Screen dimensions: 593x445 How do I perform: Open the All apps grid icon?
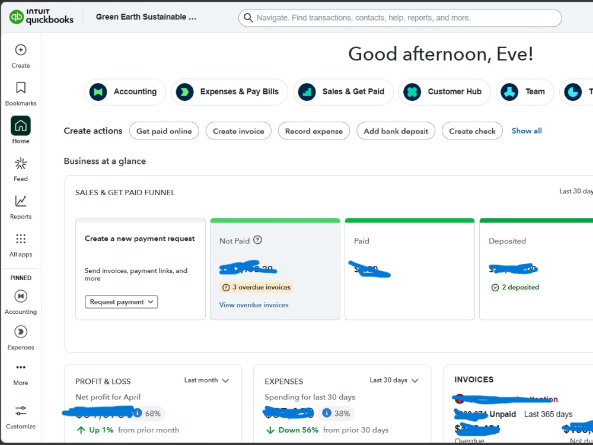pyautogui.click(x=20, y=239)
